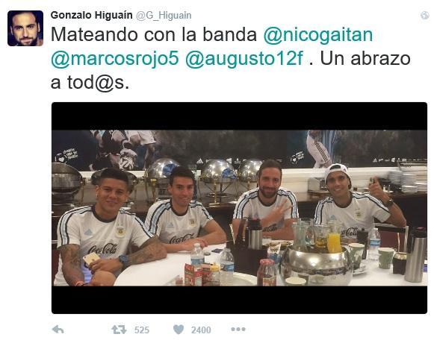
Task: Click the "Mateando con la banda" tweet text
Action: click(x=154, y=35)
